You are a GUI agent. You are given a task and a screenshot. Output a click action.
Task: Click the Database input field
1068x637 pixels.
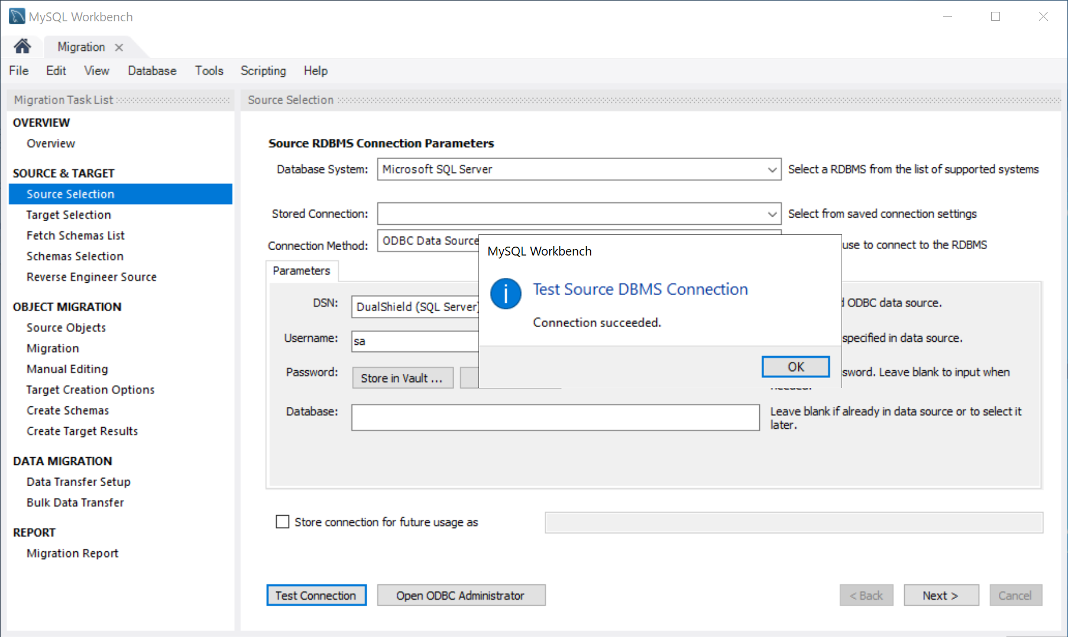555,418
